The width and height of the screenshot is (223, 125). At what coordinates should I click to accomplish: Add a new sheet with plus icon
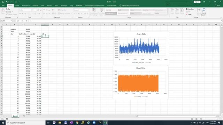click(24, 116)
